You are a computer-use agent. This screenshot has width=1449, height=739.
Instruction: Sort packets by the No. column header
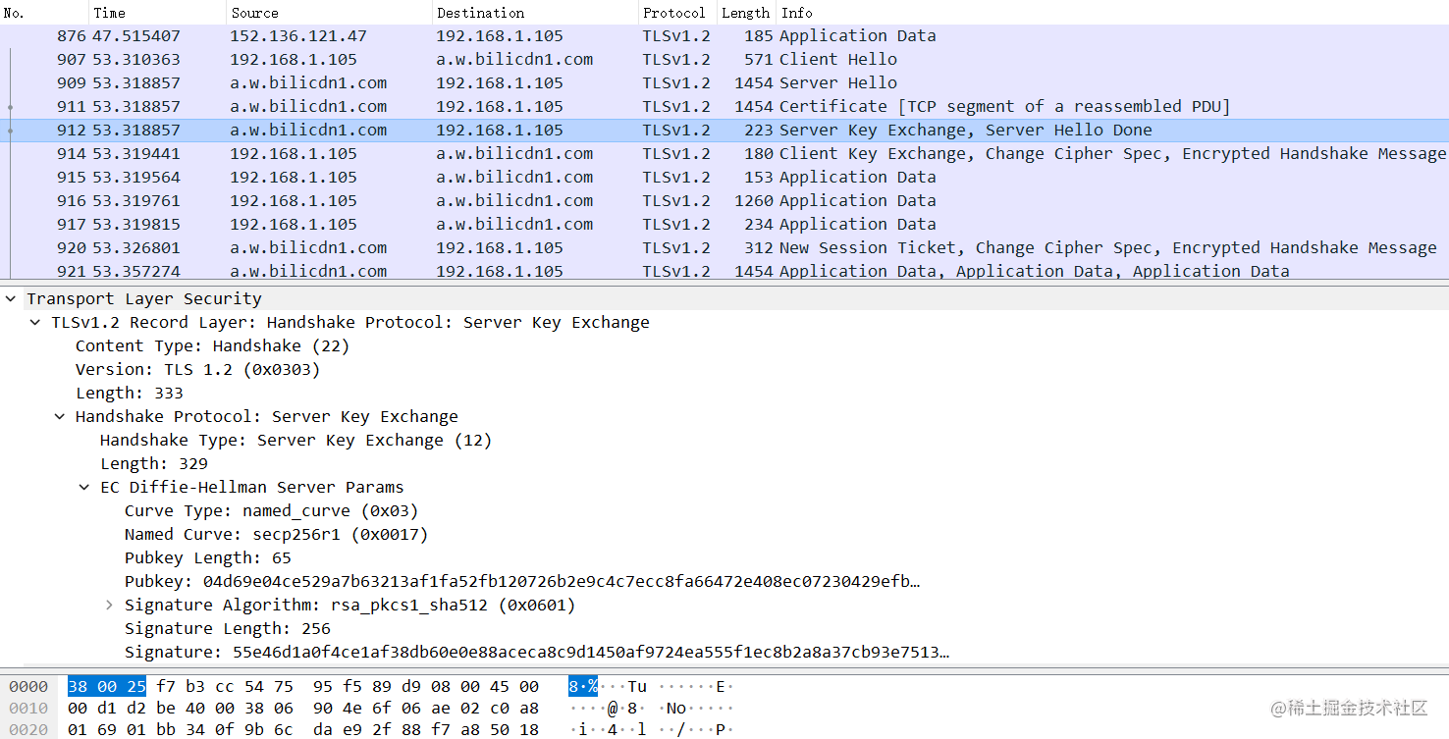click(44, 13)
